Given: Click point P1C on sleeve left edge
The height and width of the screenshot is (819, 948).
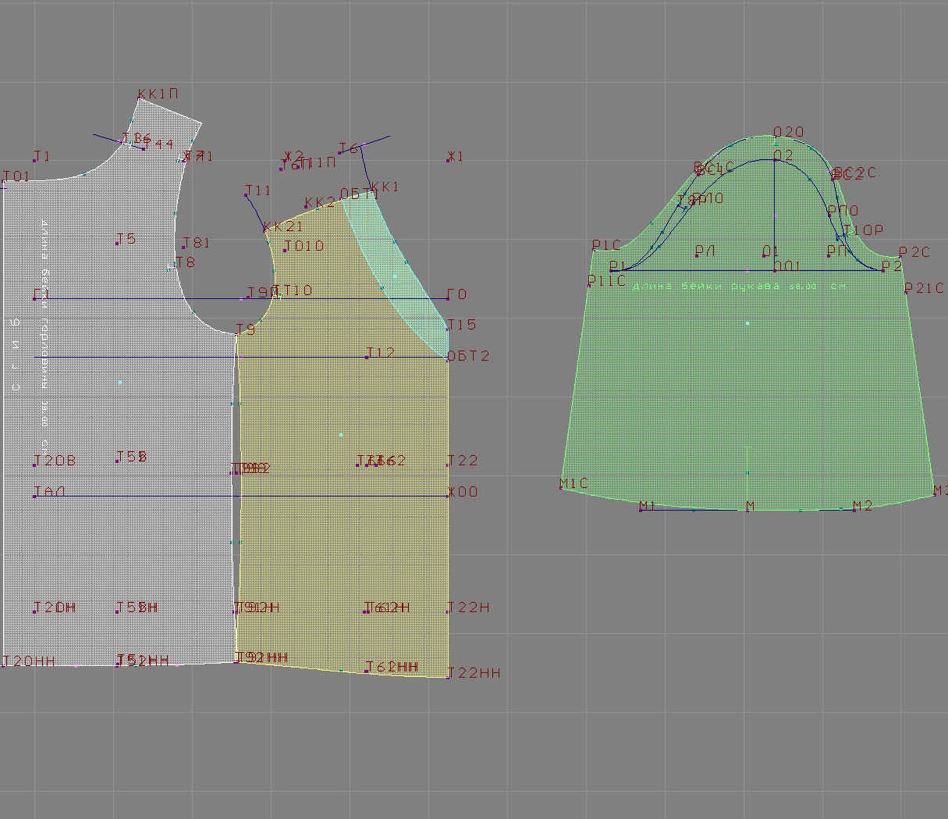Looking at the screenshot, I should pyautogui.click(x=594, y=251).
